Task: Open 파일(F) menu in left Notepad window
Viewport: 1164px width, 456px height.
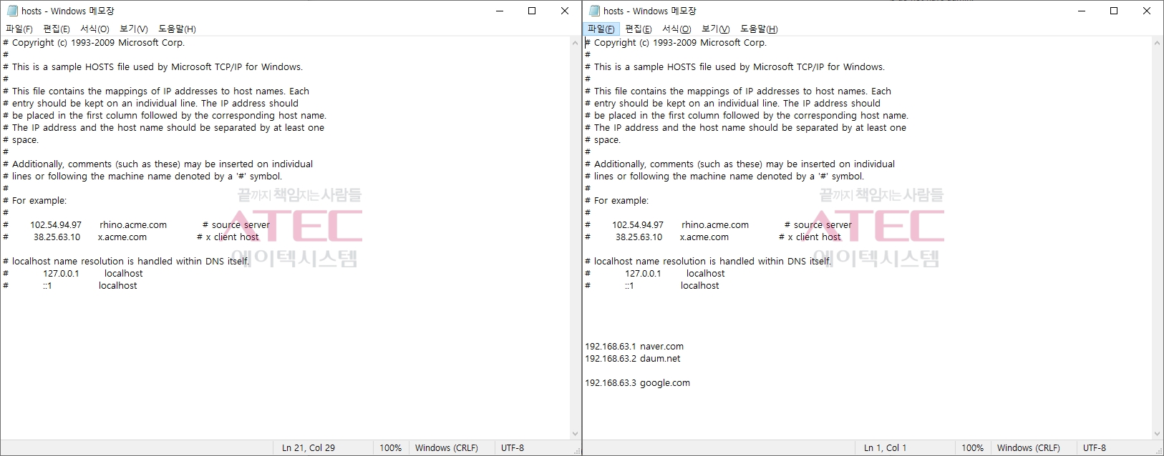Action: [19, 29]
